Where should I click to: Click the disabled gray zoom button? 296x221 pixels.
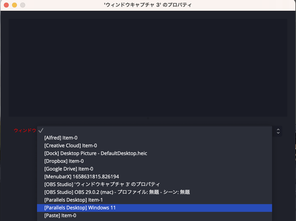coord(23,5)
